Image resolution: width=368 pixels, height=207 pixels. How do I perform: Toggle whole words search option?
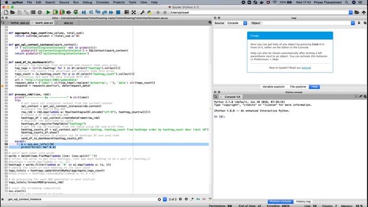tap(204, 200)
